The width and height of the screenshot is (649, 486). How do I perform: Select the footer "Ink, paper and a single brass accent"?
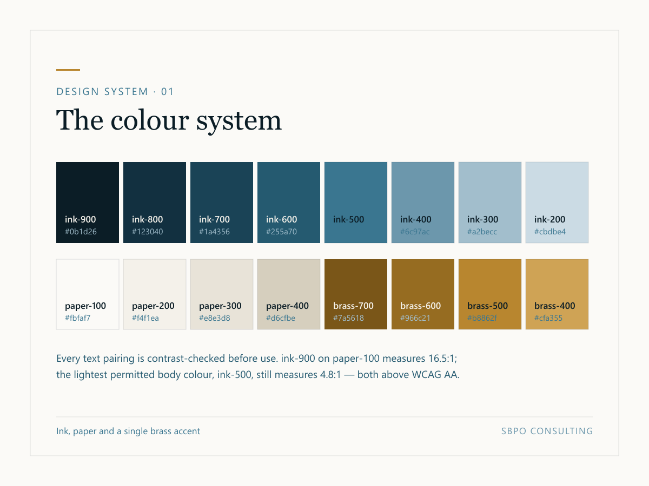coord(128,431)
